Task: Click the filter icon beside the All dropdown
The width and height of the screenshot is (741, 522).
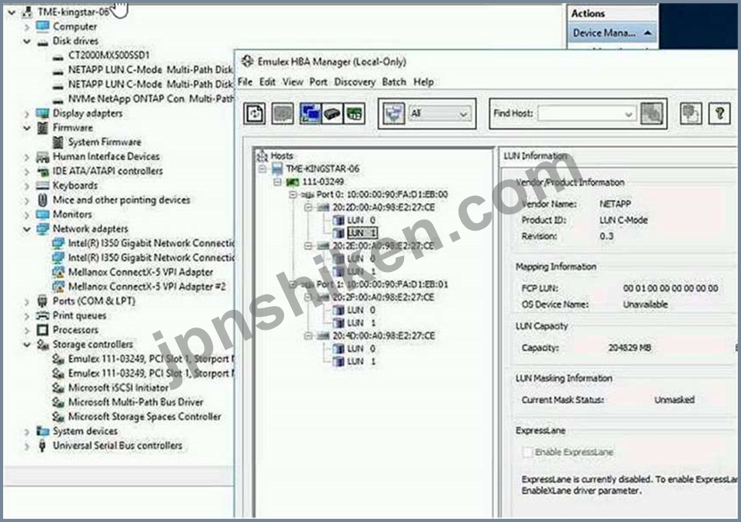Action: tap(394, 113)
